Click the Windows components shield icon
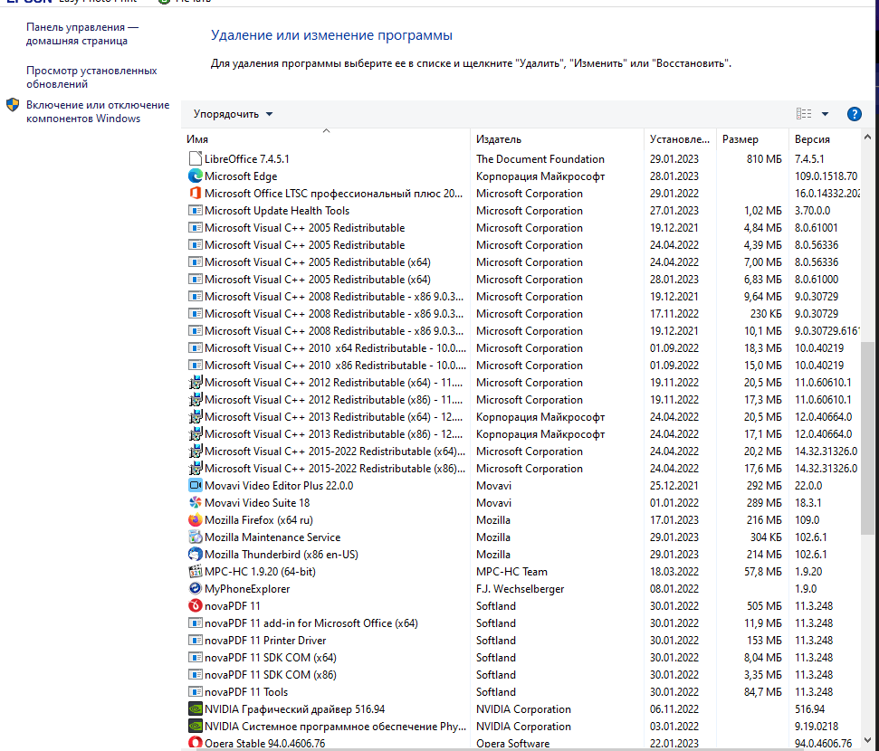The width and height of the screenshot is (879, 751). tap(13, 105)
